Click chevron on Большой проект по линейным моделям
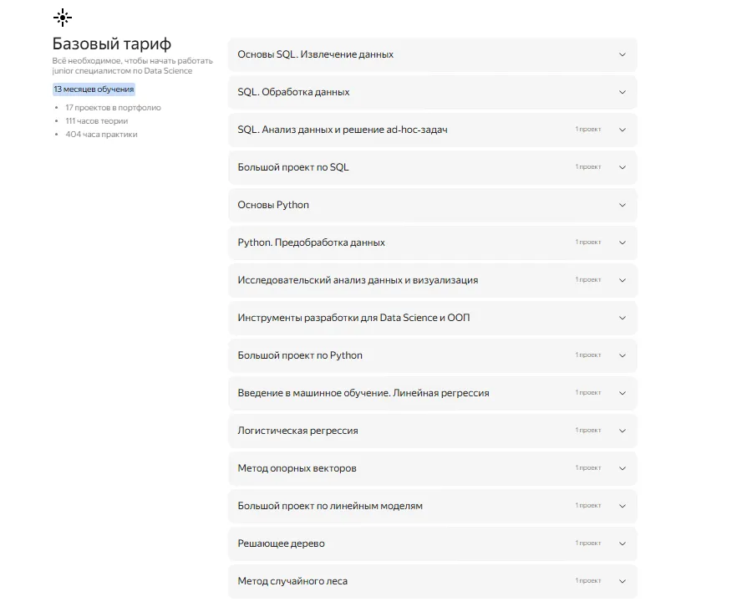The width and height of the screenshot is (747, 602). pyautogui.click(x=622, y=506)
